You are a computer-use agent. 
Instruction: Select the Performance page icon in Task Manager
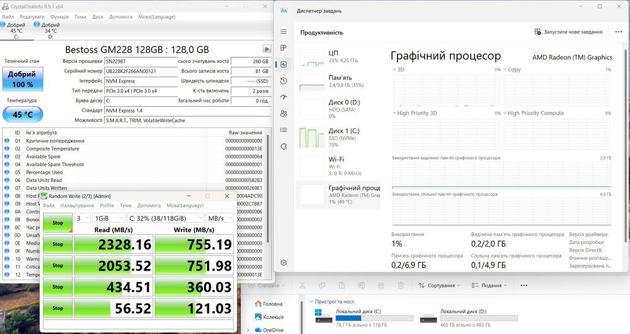283,64
